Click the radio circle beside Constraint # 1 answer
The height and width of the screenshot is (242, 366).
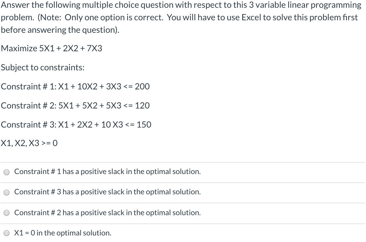tap(6, 172)
